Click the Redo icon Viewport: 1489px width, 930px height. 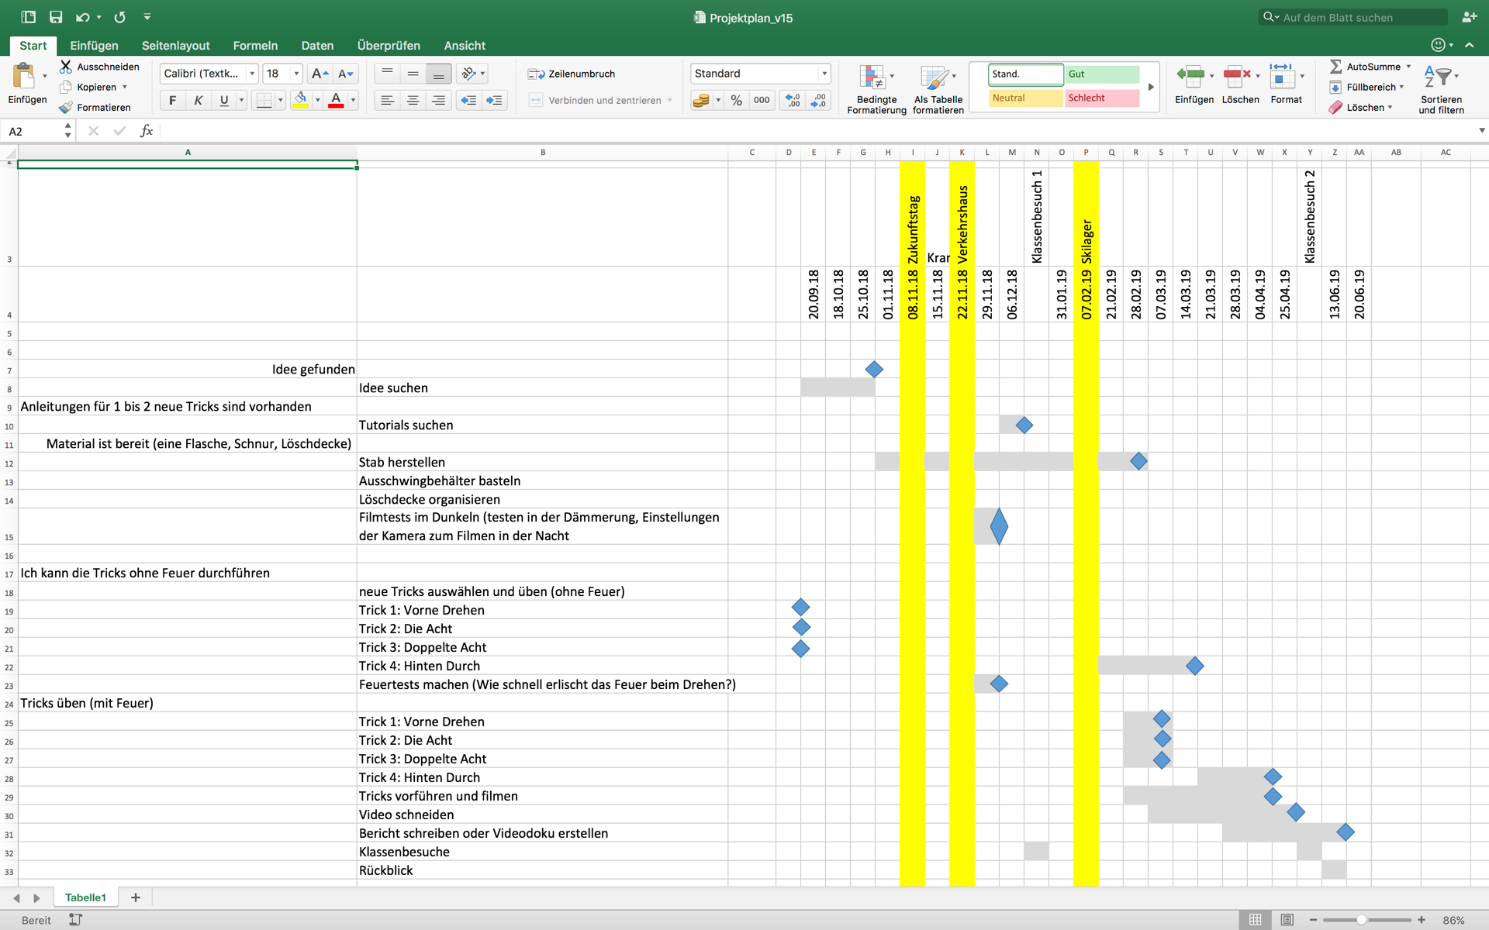(119, 17)
